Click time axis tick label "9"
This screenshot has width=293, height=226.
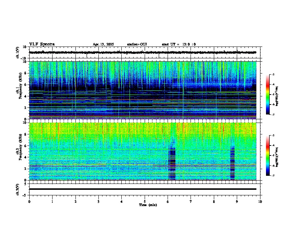coord(237,202)
